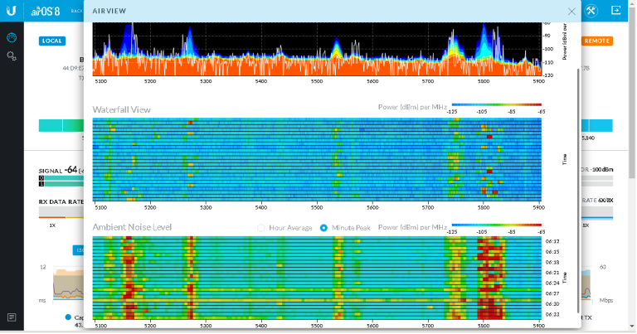Image resolution: width=637 pixels, height=334 pixels.
Task: Open the tools wrench icon in header
Action: [591, 11]
